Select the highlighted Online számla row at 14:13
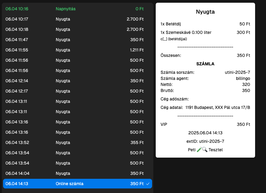Viewport: 266px width, 193px height. [x=77, y=184]
